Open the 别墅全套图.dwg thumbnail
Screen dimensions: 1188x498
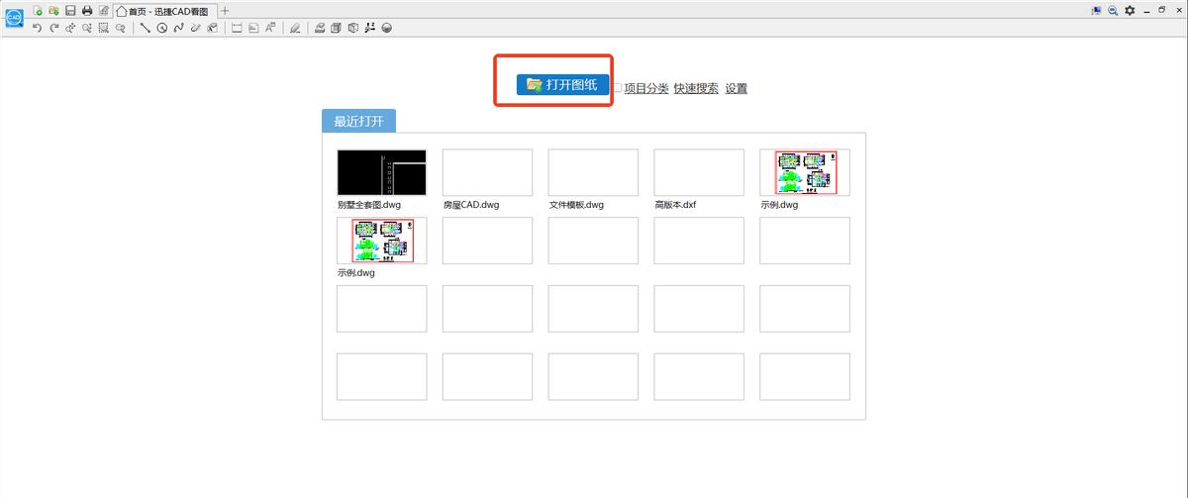[381, 172]
